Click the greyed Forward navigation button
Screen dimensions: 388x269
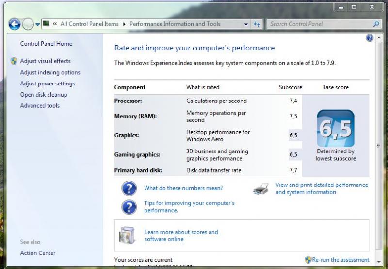28,24
